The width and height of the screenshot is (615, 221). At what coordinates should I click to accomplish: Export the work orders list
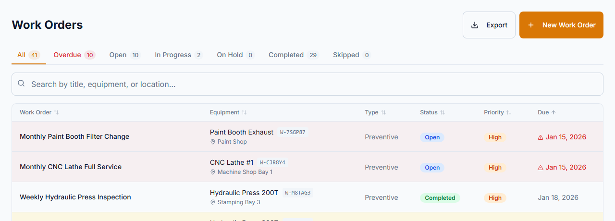click(489, 25)
